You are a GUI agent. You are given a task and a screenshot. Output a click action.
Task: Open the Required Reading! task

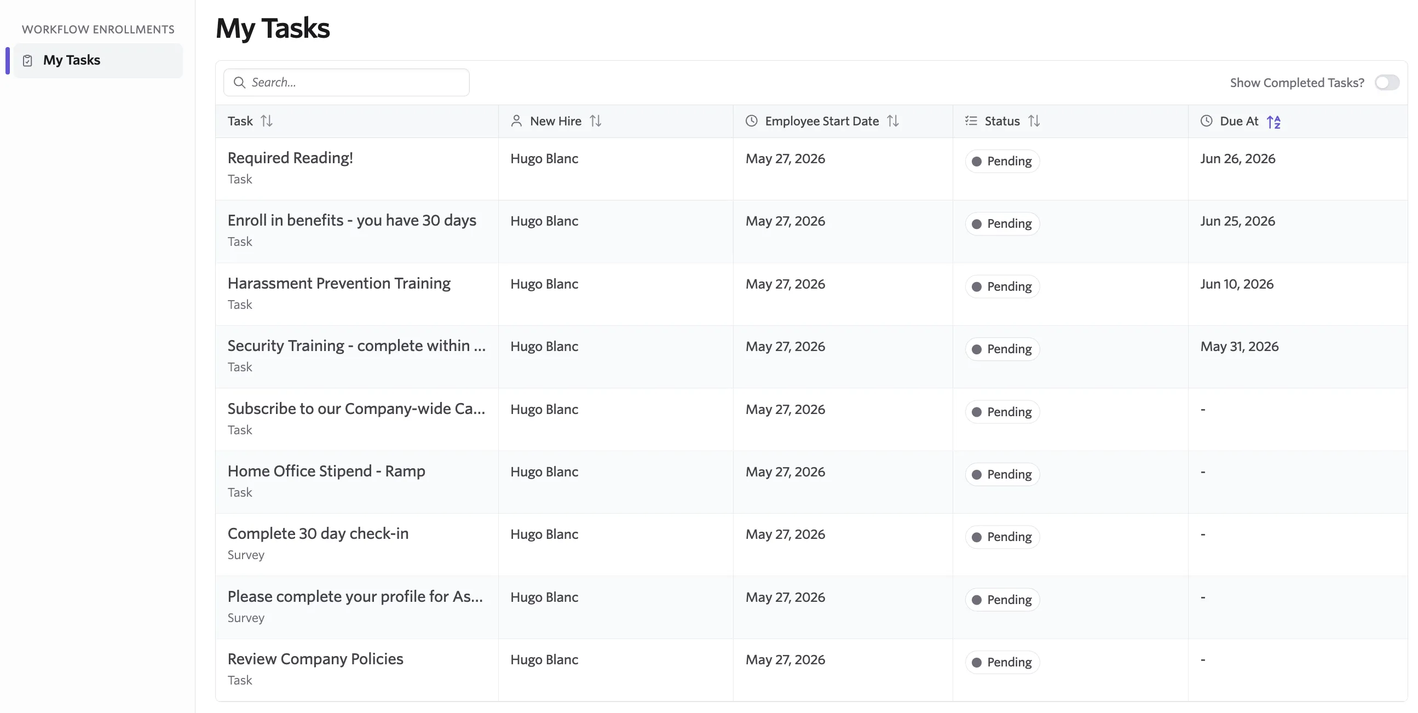coord(290,158)
